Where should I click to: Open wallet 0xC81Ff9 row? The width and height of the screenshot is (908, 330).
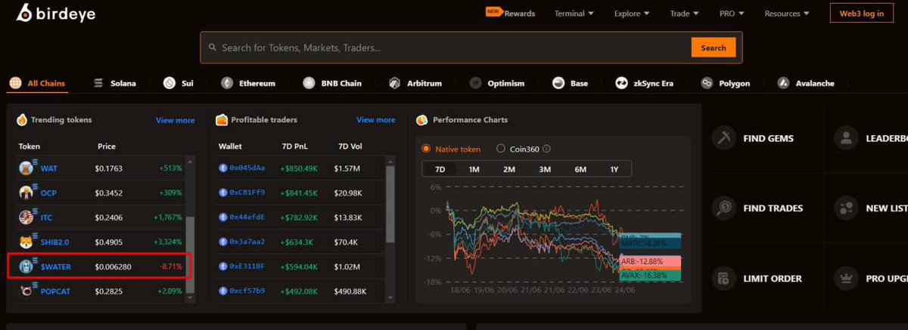pos(300,193)
